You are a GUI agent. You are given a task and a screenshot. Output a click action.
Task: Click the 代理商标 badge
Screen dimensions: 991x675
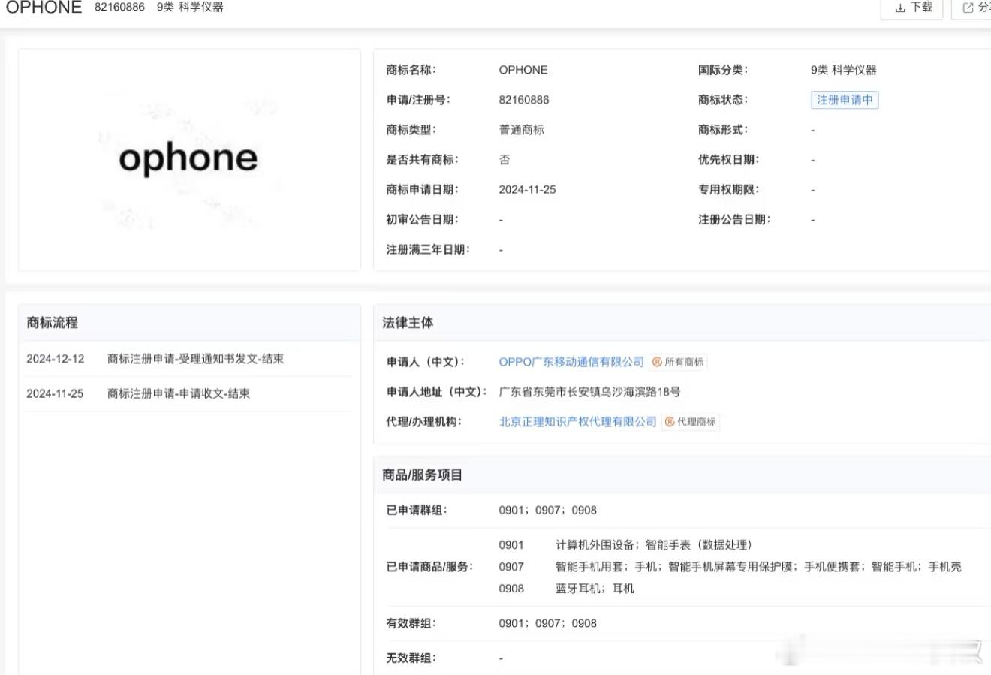(691, 422)
